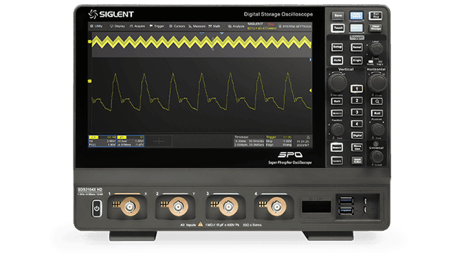
Task: Toggle the Digital channel button
Action: pos(357,135)
